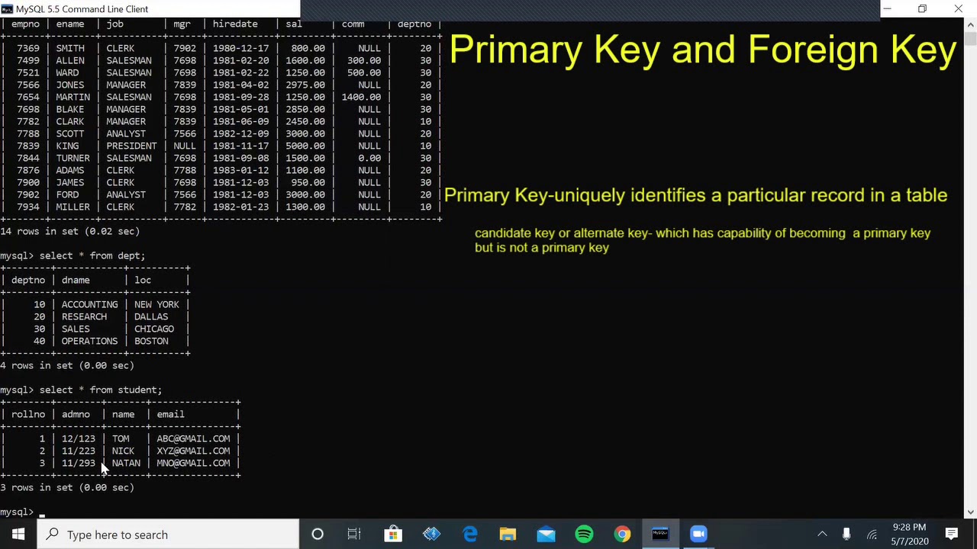Click the OPERATIONS cell in dept table

(x=89, y=341)
